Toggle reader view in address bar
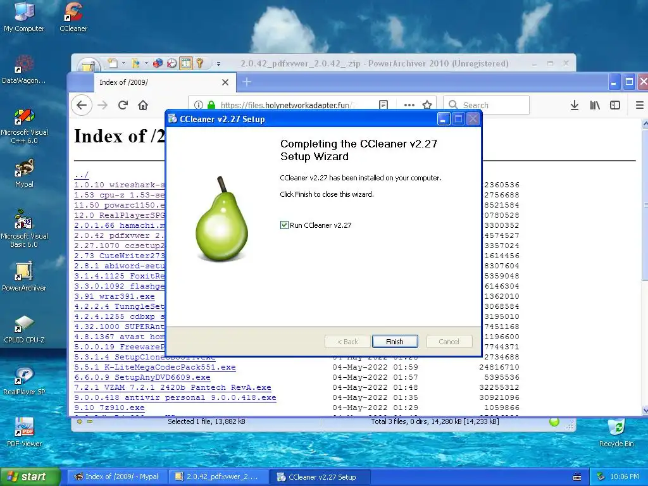This screenshot has width=648, height=486. (x=383, y=105)
